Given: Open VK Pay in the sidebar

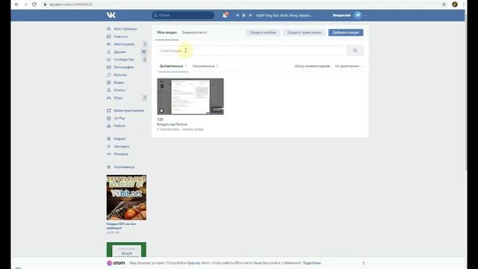Looking at the screenshot, I should click(x=119, y=118).
